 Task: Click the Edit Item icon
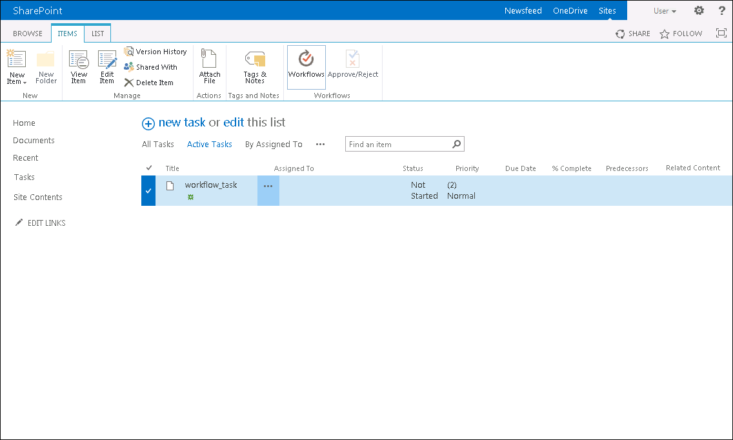pos(107,67)
